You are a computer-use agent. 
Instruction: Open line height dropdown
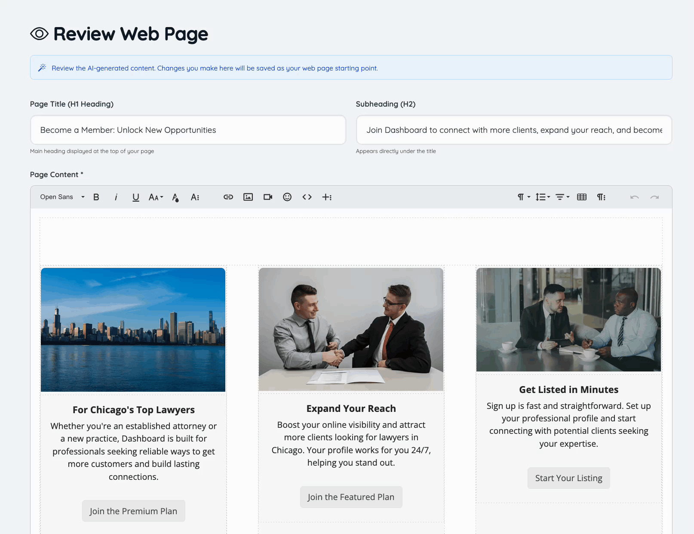pos(543,197)
